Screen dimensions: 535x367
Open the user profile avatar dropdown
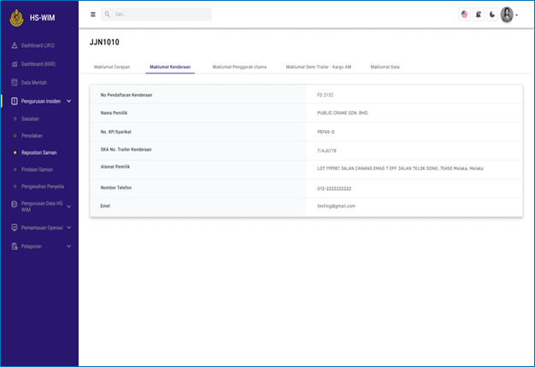pos(509,15)
